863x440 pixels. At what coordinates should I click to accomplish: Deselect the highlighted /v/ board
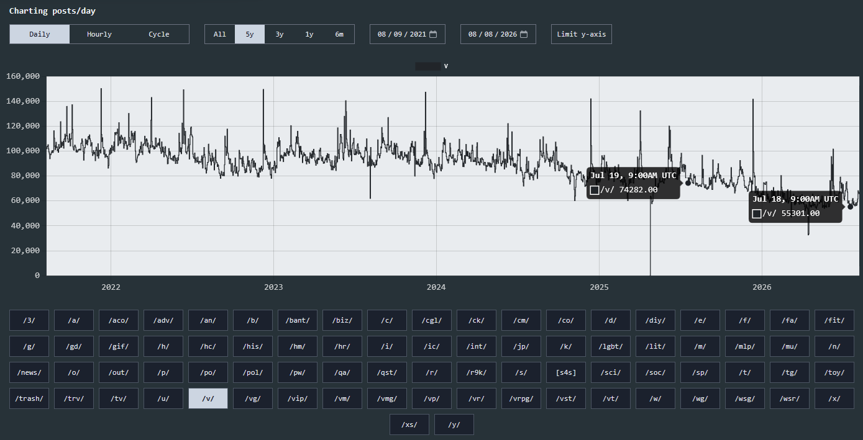[x=208, y=398]
